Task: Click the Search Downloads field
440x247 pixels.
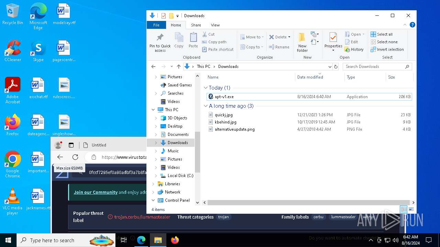Action: tap(377, 67)
